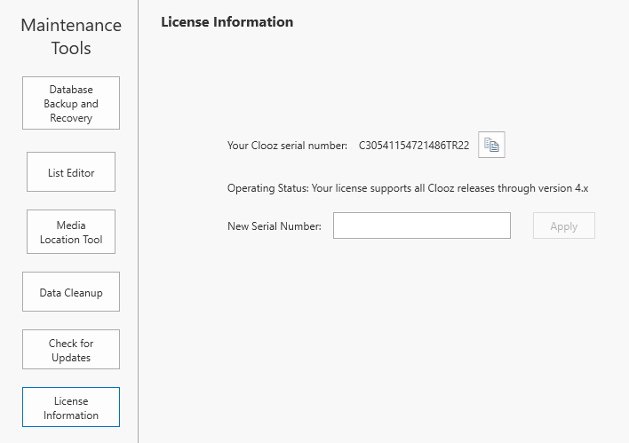Click the License Information page heading

coord(227,21)
